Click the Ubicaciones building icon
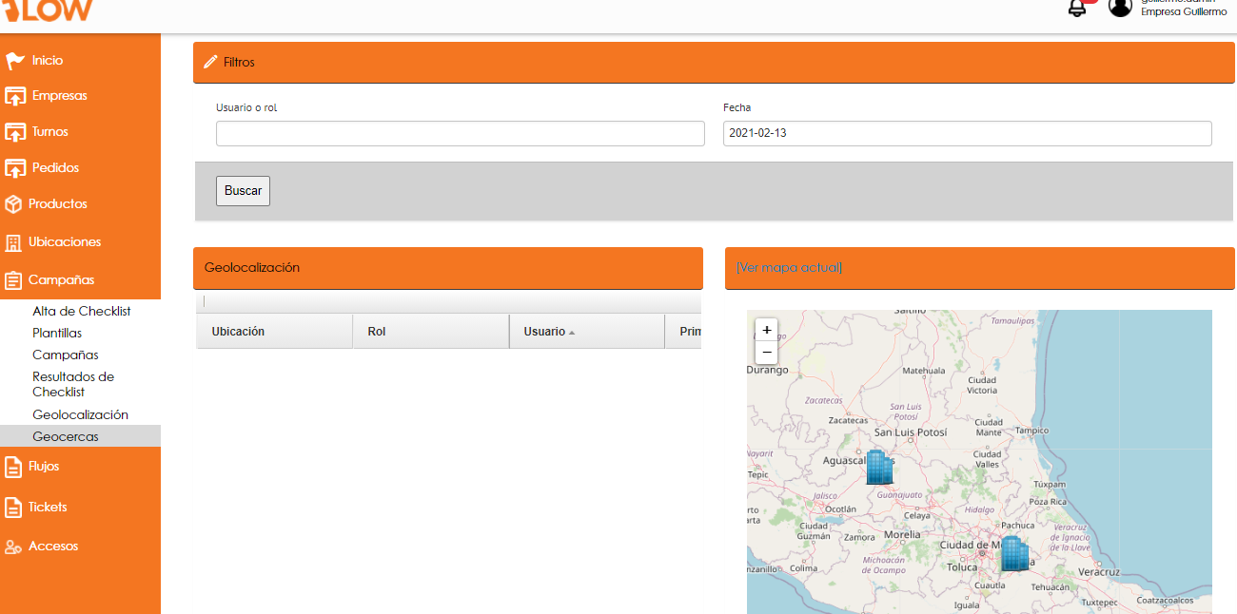1237x614 pixels. click(12, 242)
